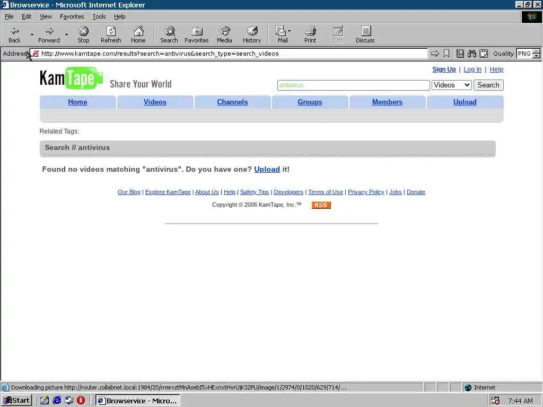Viewport: 543px width, 407px height.
Task: Click the bookmark icon next to address bar
Action: coord(446,54)
